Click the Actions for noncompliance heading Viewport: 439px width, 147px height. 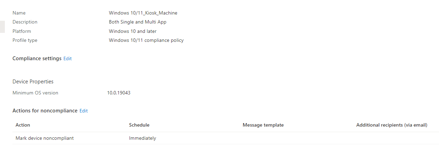pos(45,111)
